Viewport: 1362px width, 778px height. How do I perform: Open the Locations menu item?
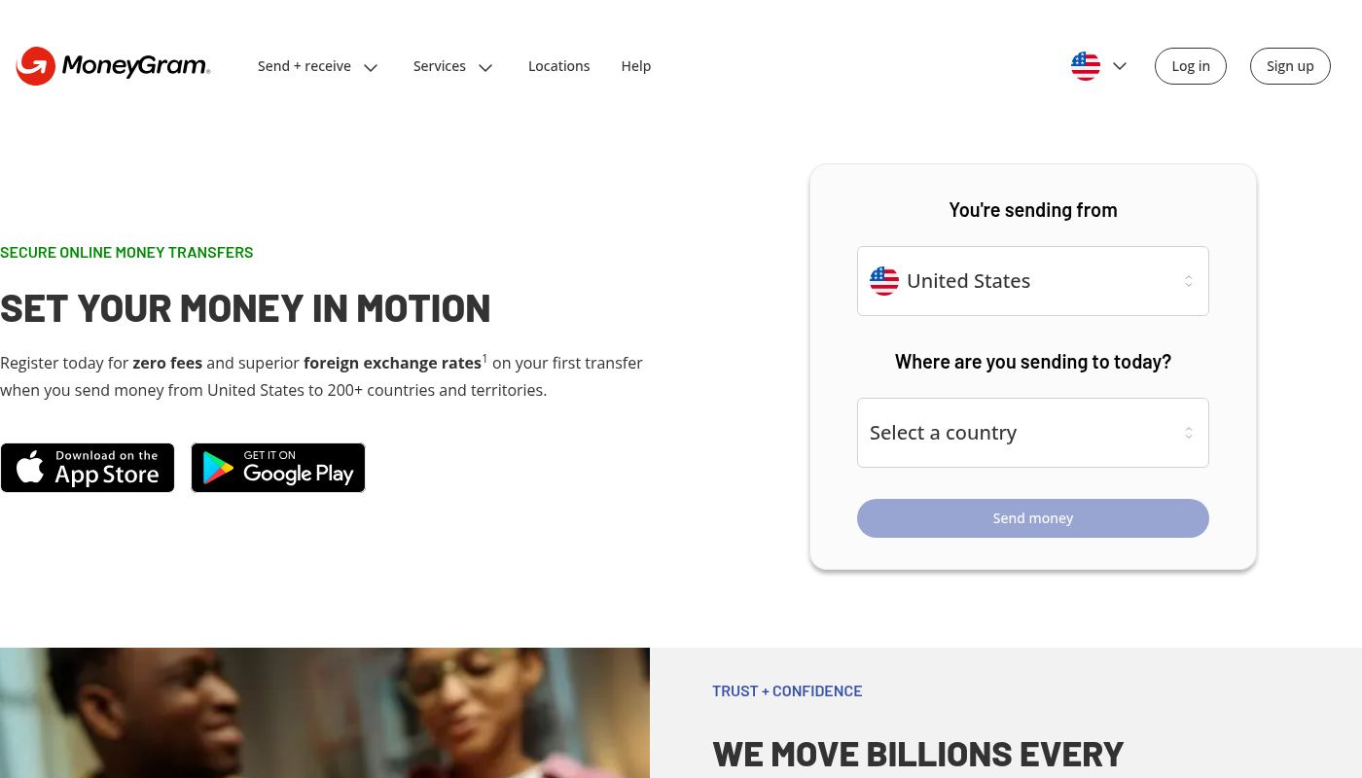pos(558,66)
